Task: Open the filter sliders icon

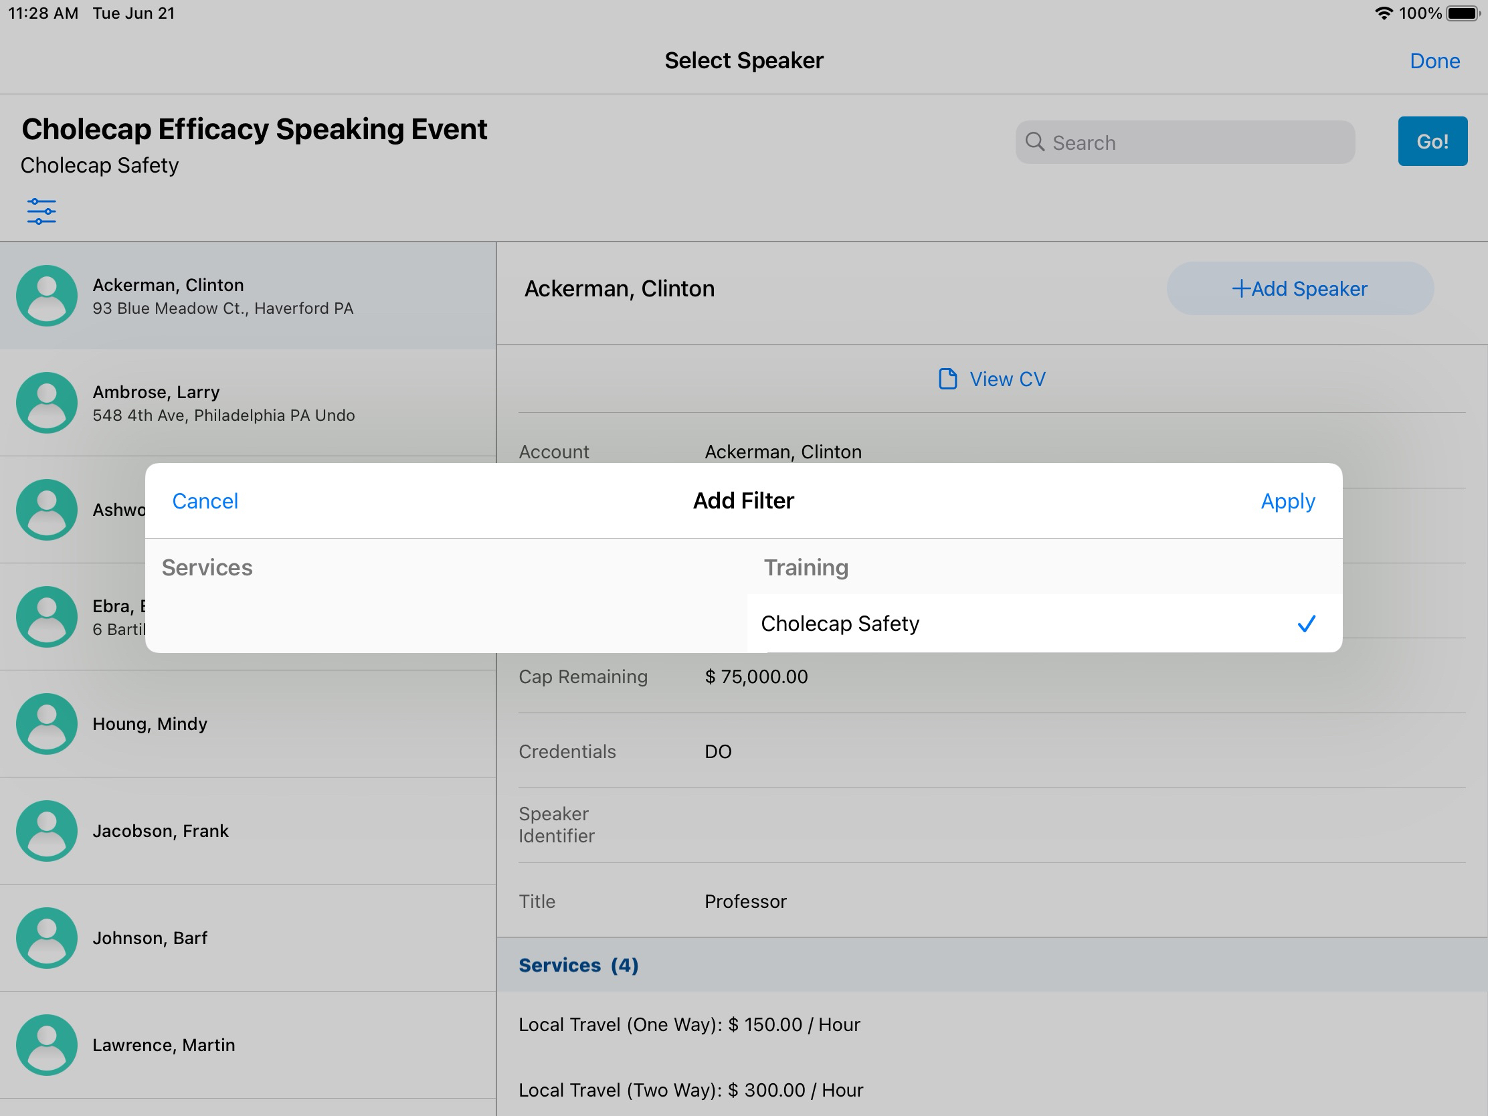Action: pyautogui.click(x=41, y=211)
